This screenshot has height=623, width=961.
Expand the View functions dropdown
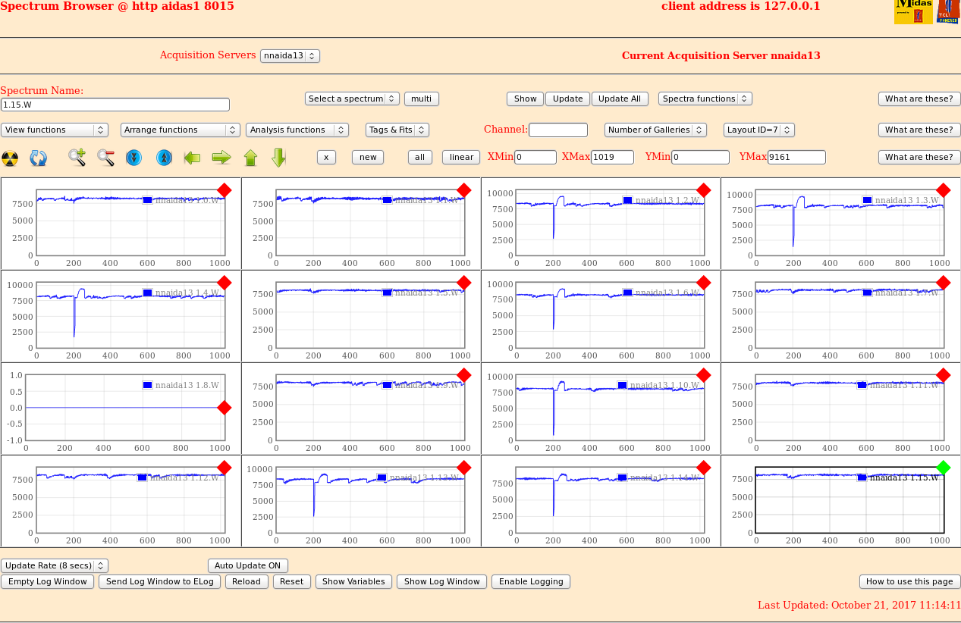[55, 130]
